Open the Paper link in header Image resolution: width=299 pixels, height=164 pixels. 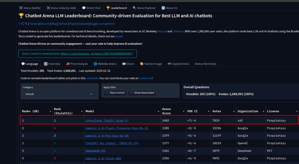pyautogui.click(x=73, y=24)
